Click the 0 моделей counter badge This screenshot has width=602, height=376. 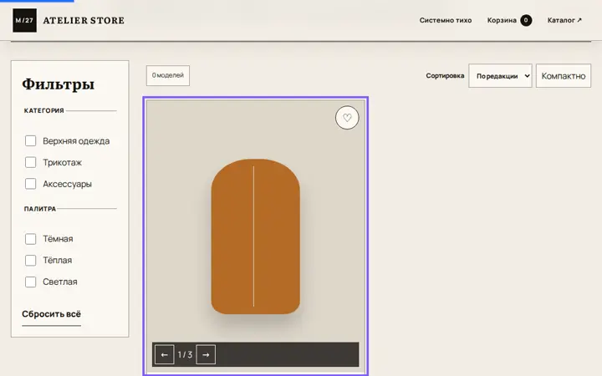coord(168,75)
